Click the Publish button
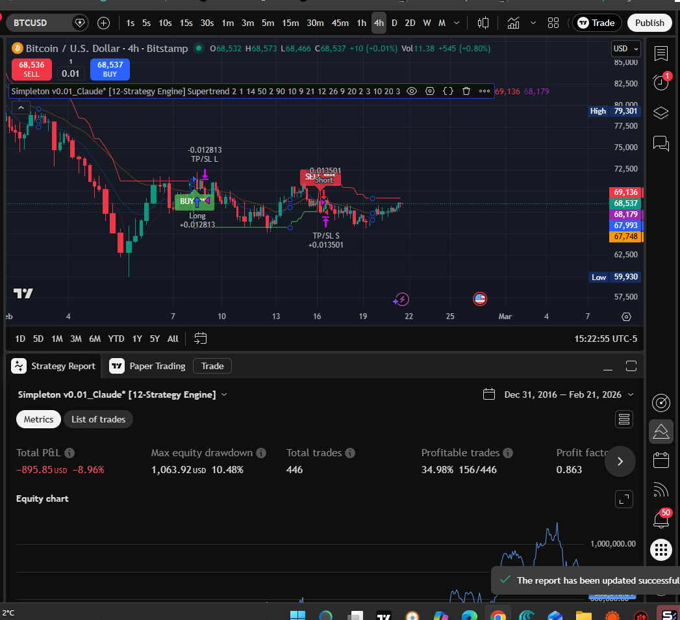680x620 pixels. coord(649,23)
